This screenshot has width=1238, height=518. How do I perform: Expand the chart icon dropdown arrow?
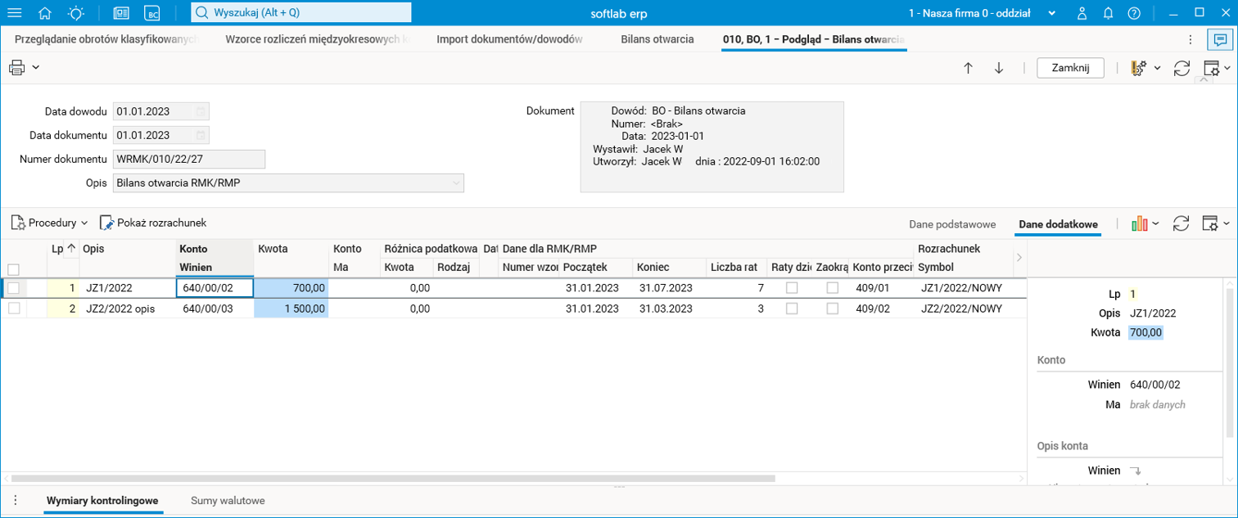click(x=1155, y=223)
